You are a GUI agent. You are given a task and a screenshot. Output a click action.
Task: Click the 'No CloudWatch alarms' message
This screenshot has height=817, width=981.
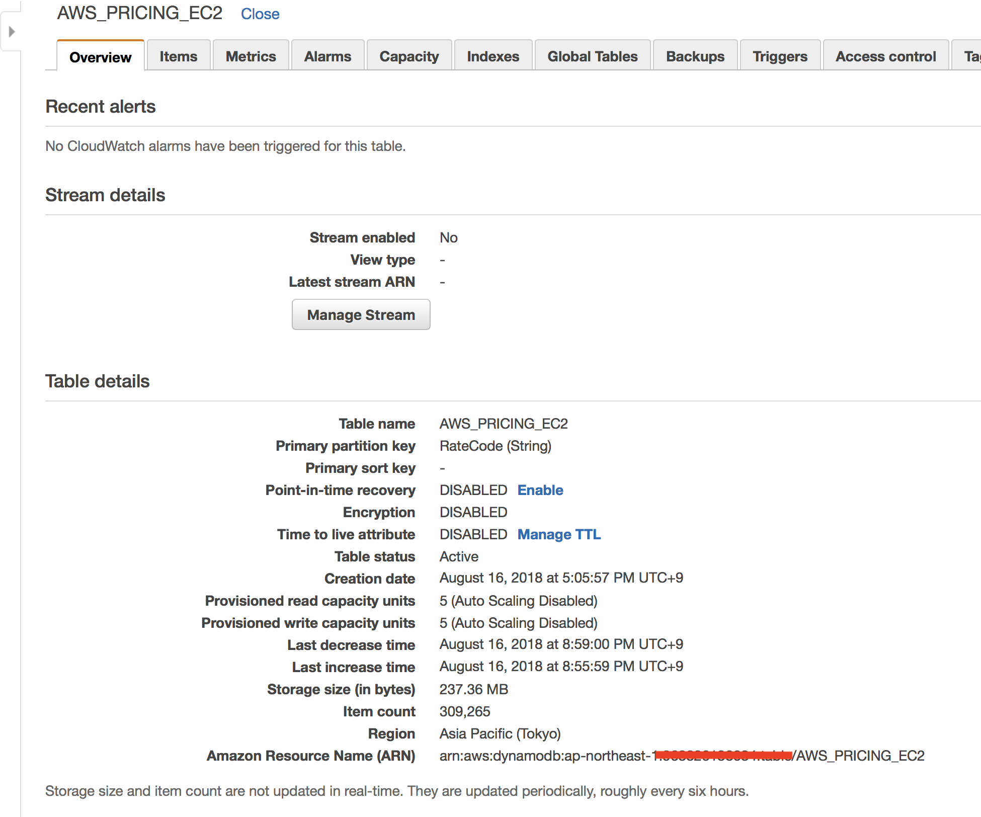coord(225,146)
